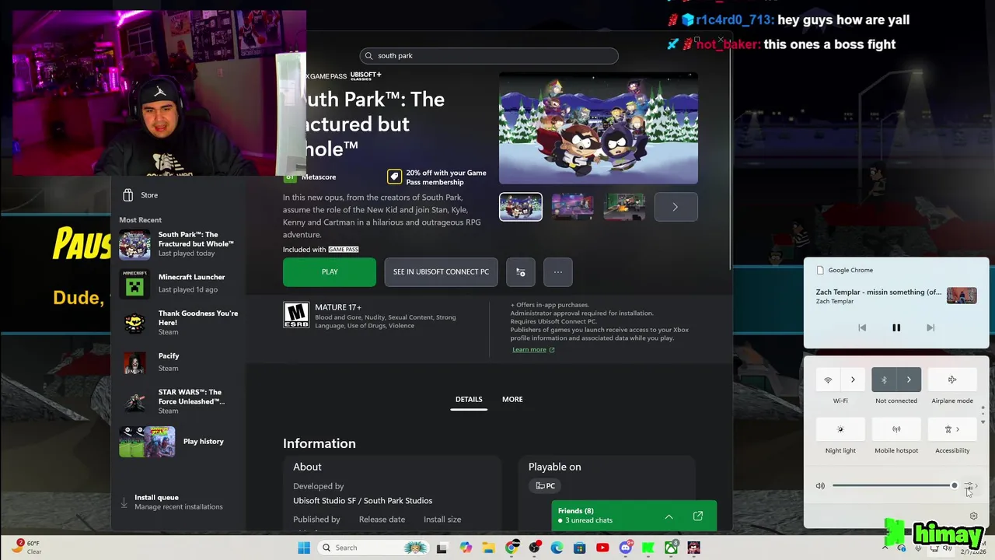The height and width of the screenshot is (560, 995).
Task: Toggle Mobile hotspot
Action: tap(896, 429)
